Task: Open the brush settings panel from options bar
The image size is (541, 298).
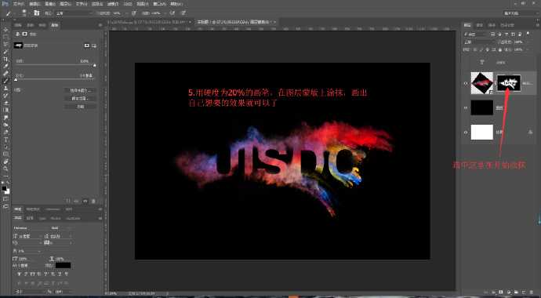Action: click(37, 13)
